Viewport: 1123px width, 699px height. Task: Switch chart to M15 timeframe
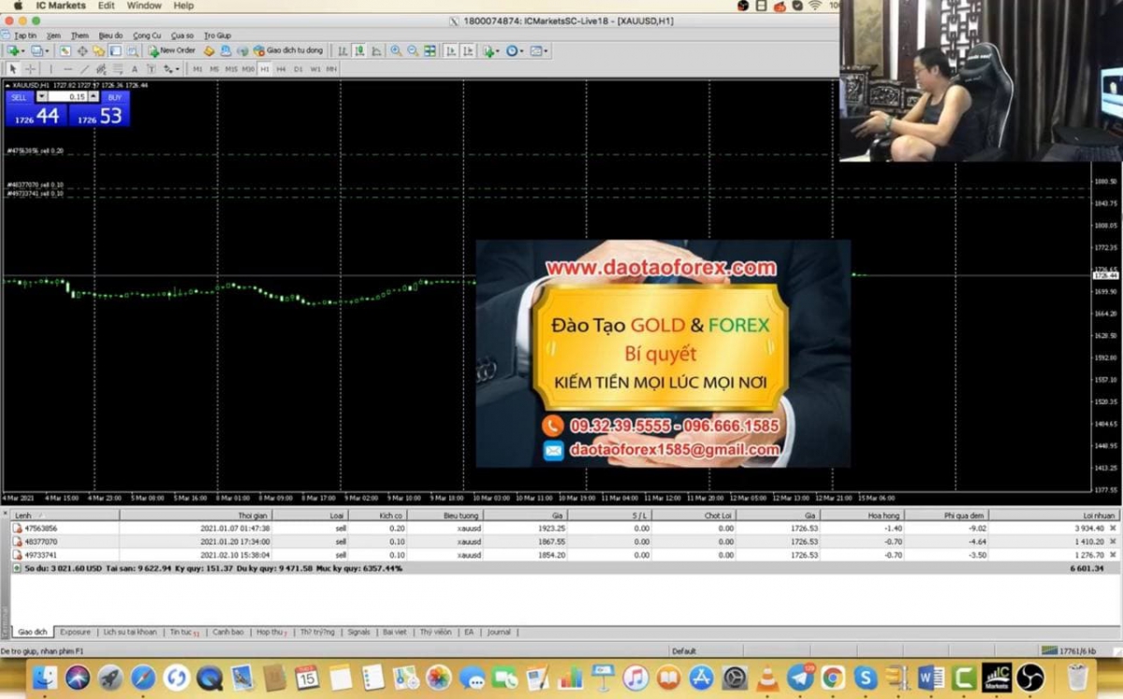[x=231, y=68]
